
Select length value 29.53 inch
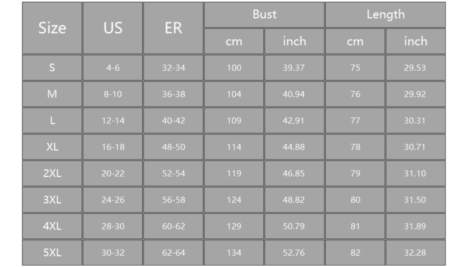416,68
